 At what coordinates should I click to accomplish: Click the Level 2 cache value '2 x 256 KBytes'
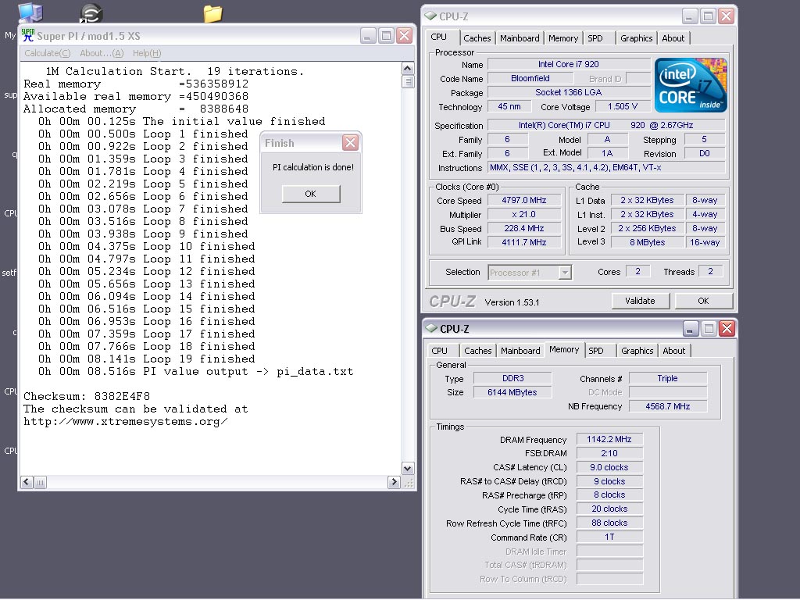648,229
